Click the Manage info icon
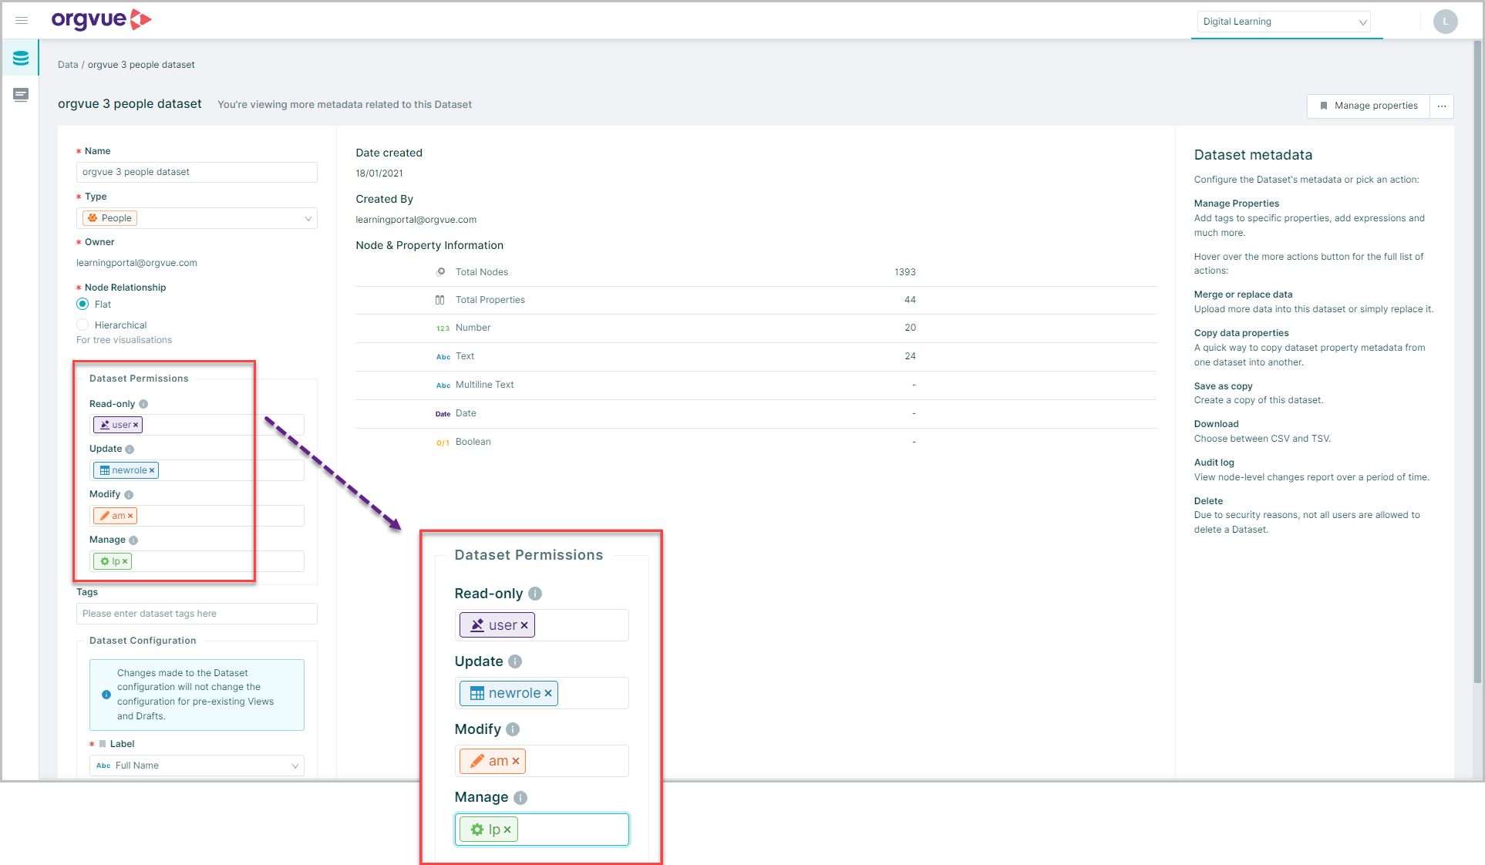The height and width of the screenshot is (865, 1485). [133, 540]
